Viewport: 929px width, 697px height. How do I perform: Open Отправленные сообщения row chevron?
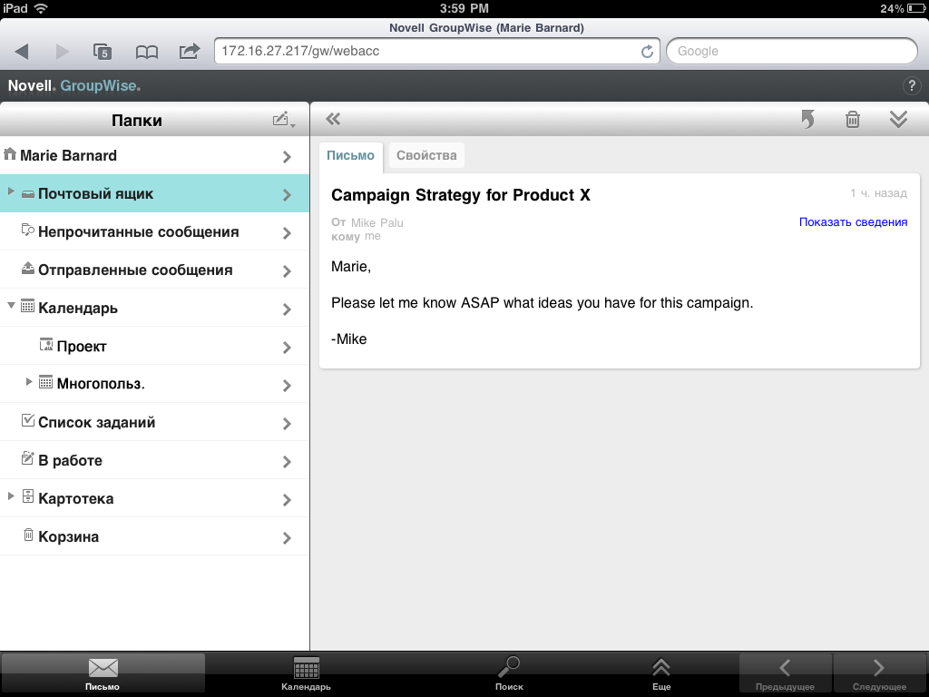[287, 270]
